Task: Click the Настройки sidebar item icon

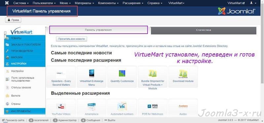Action: coord(7,71)
